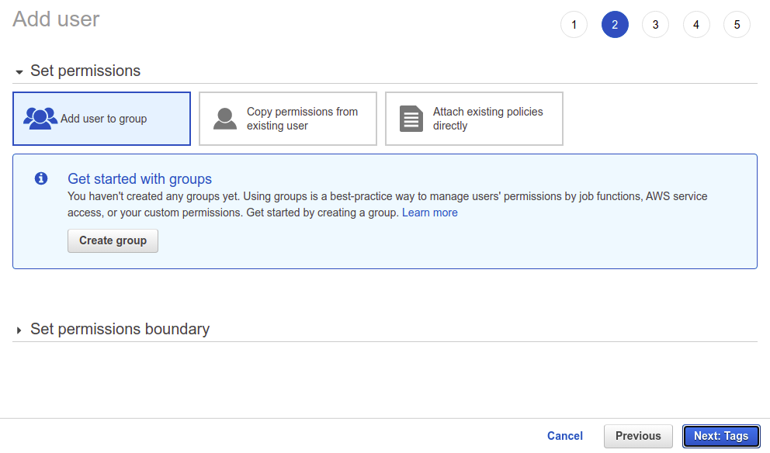Click the current step 2 indicator
Screen dimensions: 770x453
(x=615, y=25)
